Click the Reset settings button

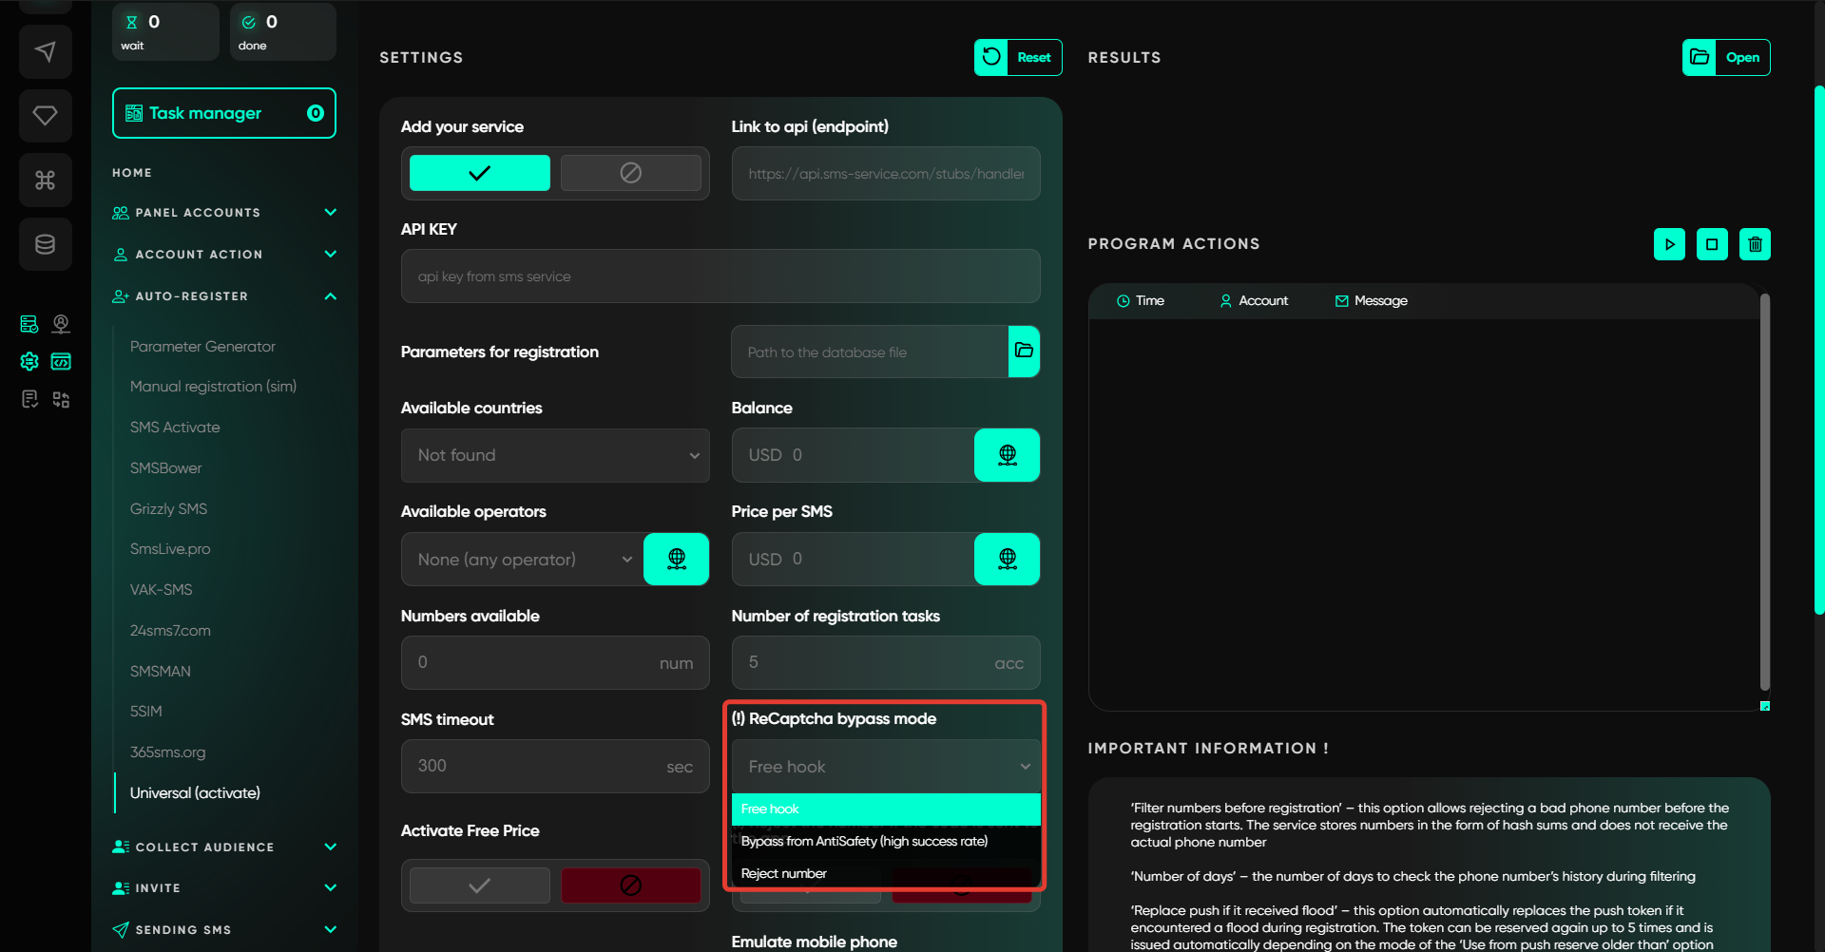pyautogui.click(x=1018, y=57)
